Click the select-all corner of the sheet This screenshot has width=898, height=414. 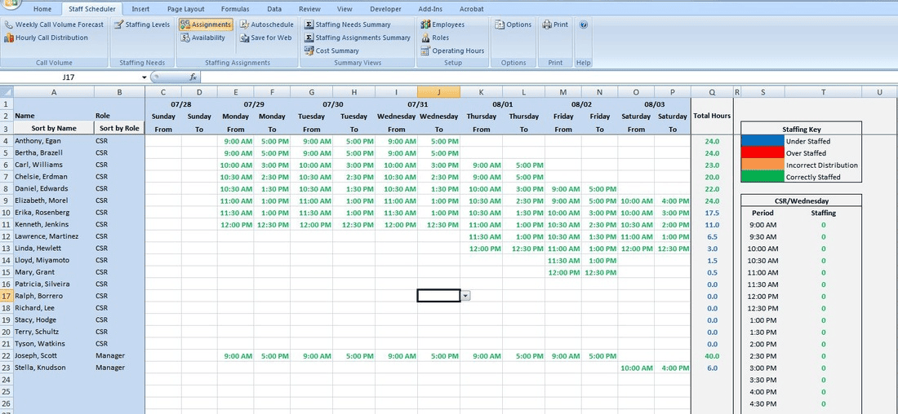click(x=7, y=92)
